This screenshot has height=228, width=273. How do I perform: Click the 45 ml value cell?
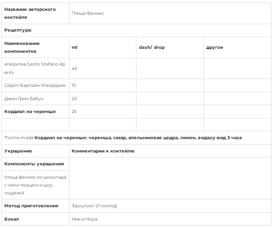click(102, 68)
